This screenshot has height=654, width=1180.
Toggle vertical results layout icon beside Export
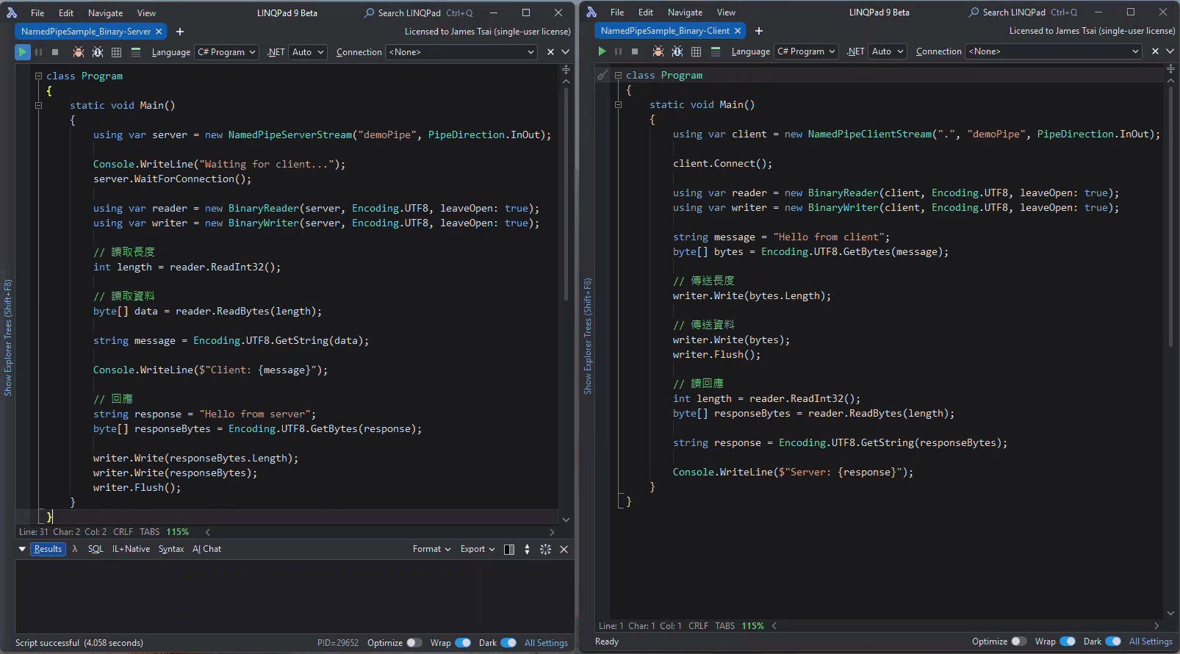pyautogui.click(x=509, y=549)
